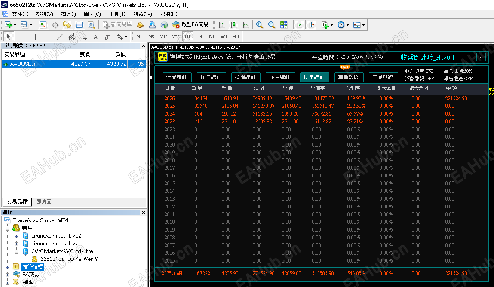
Task: Click the zoom in magnifier
Action: coord(260,25)
